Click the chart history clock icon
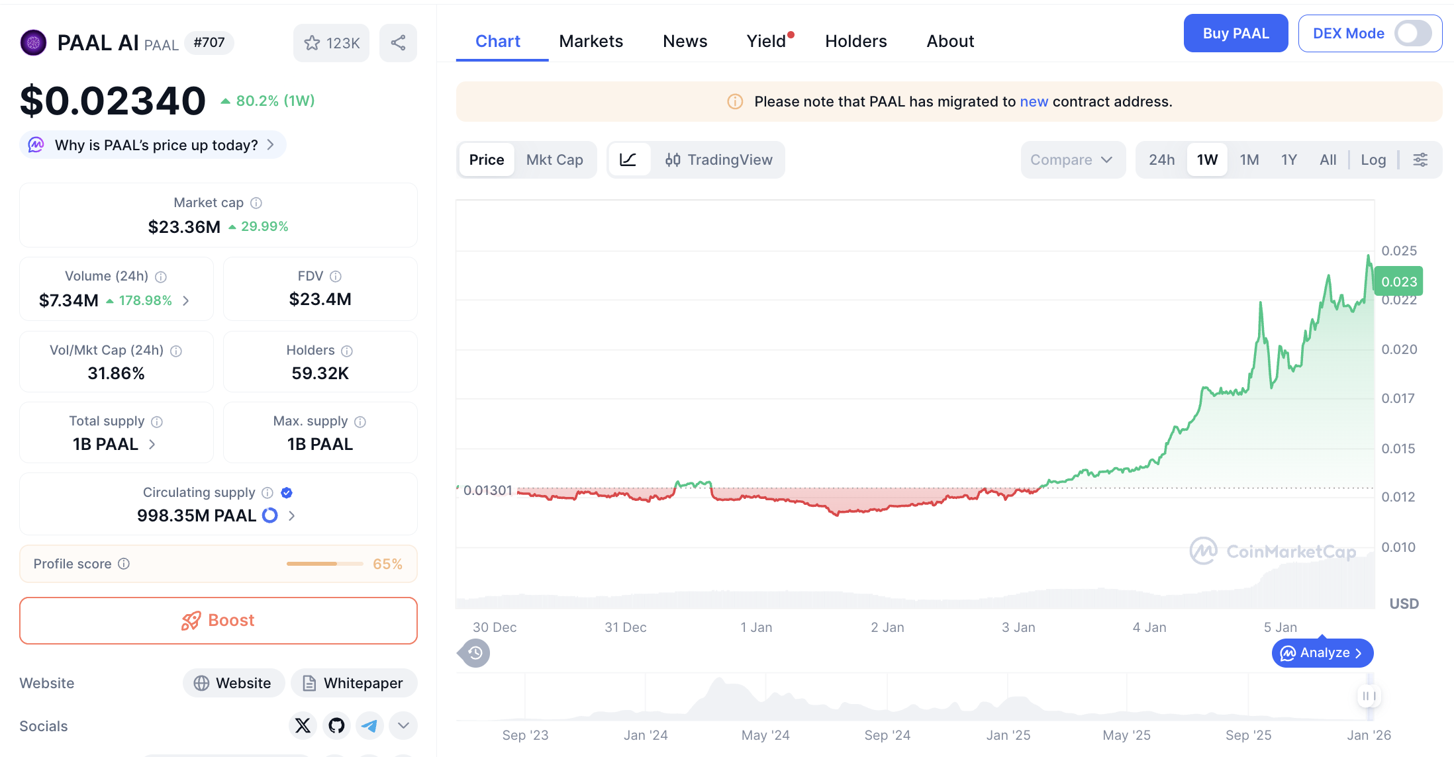This screenshot has height=757, width=1454. [x=475, y=653]
